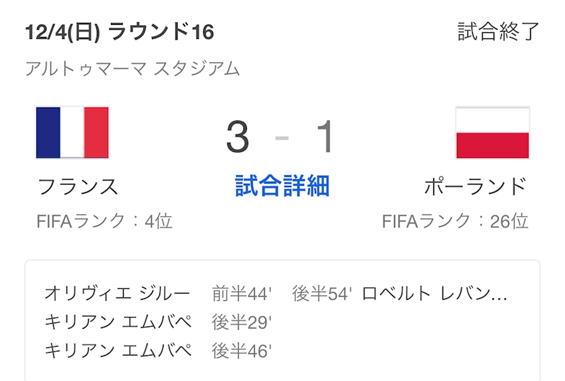The height and width of the screenshot is (381, 565).
Task: Click the 12/4(日) ラウンド16 heading
Action: (x=119, y=32)
